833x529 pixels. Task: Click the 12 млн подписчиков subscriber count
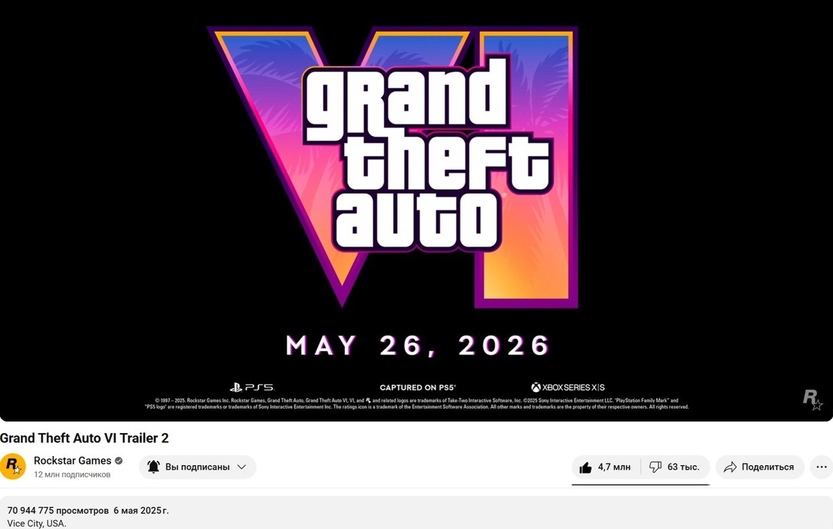(72, 475)
